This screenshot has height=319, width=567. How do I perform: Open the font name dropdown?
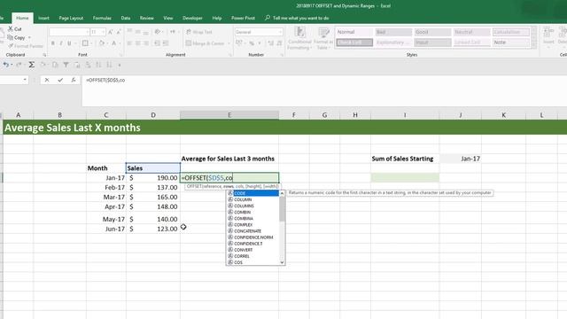click(87, 32)
